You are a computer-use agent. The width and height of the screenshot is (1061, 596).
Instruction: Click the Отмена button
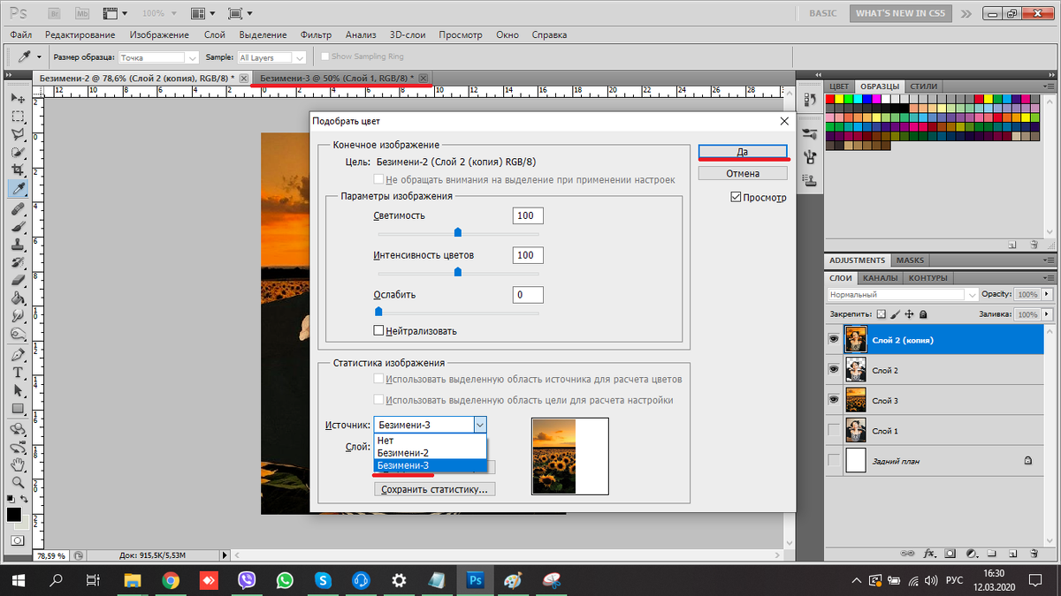pos(743,173)
